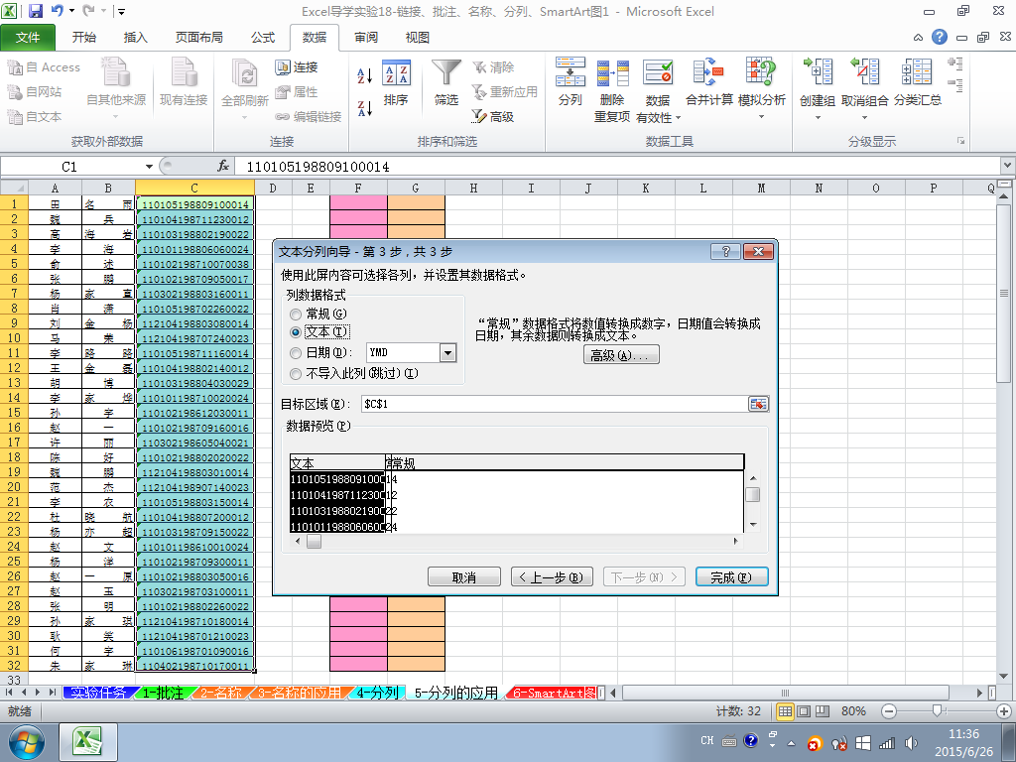Image resolution: width=1016 pixels, height=762 pixels.
Task: Select column C header
Action: pyautogui.click(x=194, y=188)
